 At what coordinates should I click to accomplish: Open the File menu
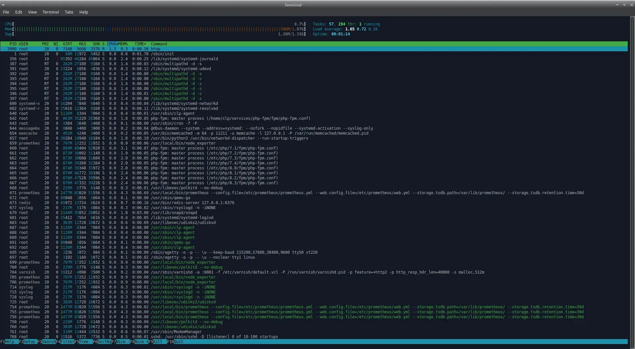6,12
